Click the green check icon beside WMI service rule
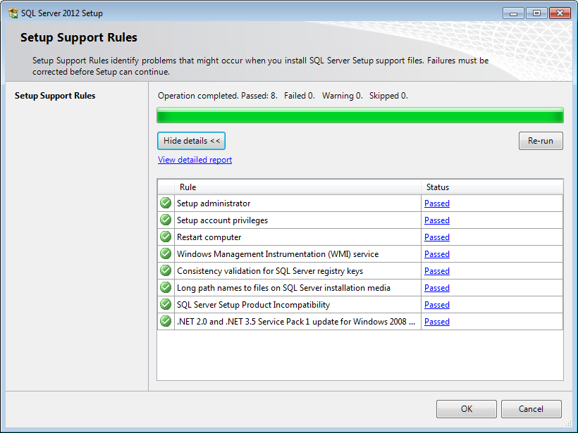578x433 pixels. tap(165, 253)
